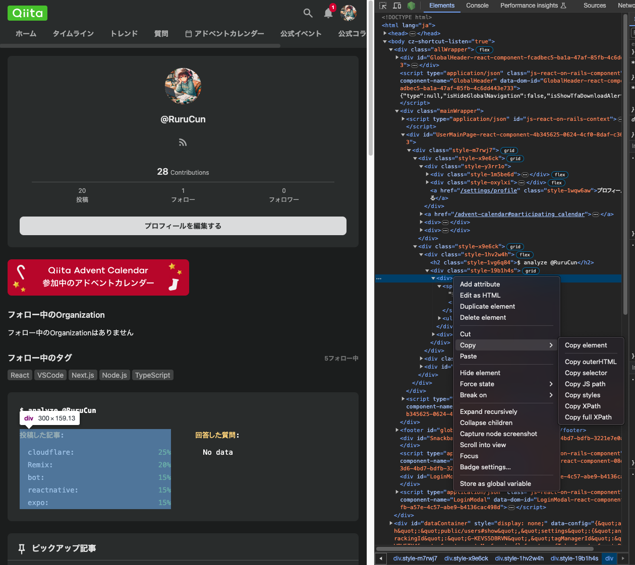Screen dimensions: 635x565
Task: Click the 1 フォロー count
Action: pyautogui.click(x=183, y=195)
